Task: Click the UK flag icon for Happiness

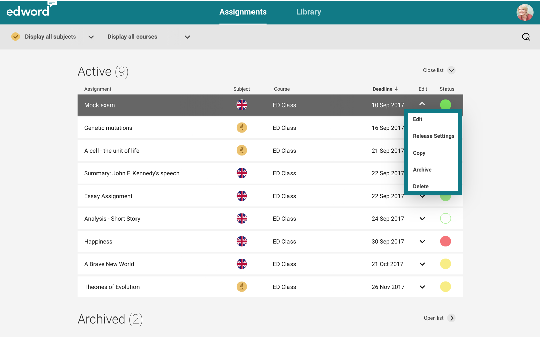Action: point(242,241)
